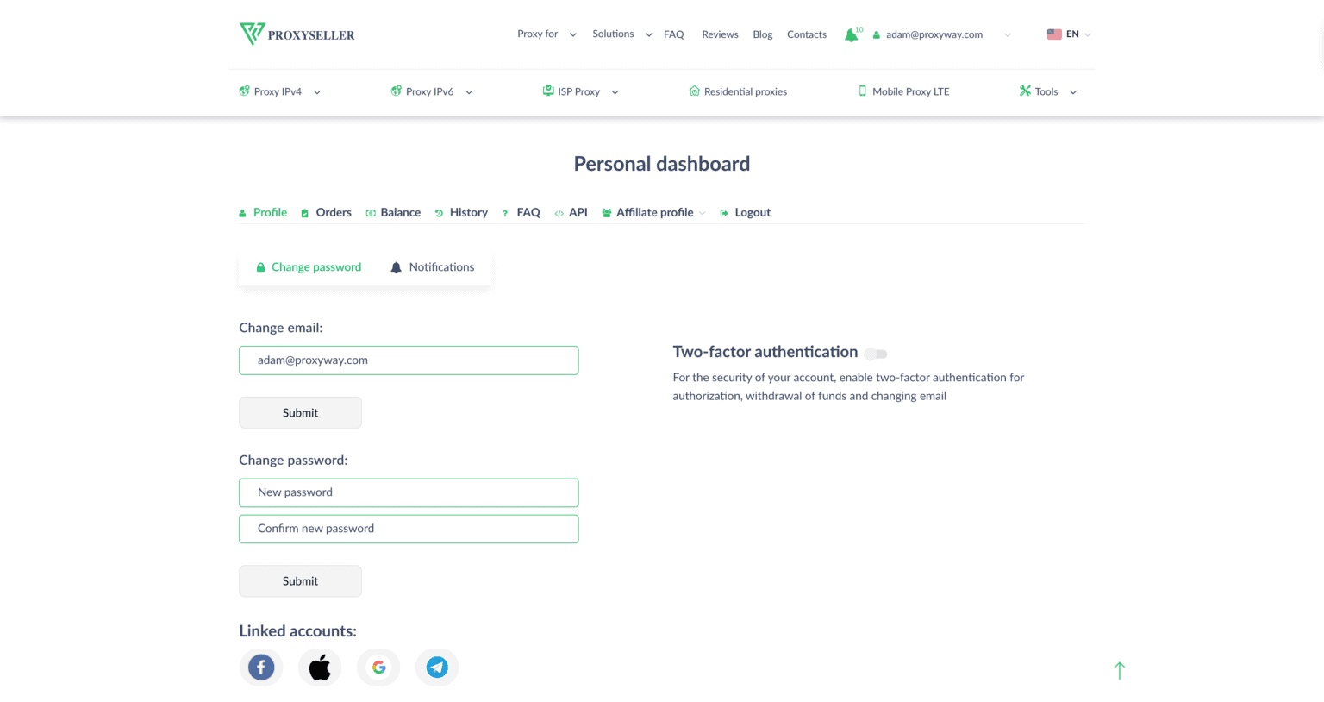Open the Orders dashboard section

point(333,212)
